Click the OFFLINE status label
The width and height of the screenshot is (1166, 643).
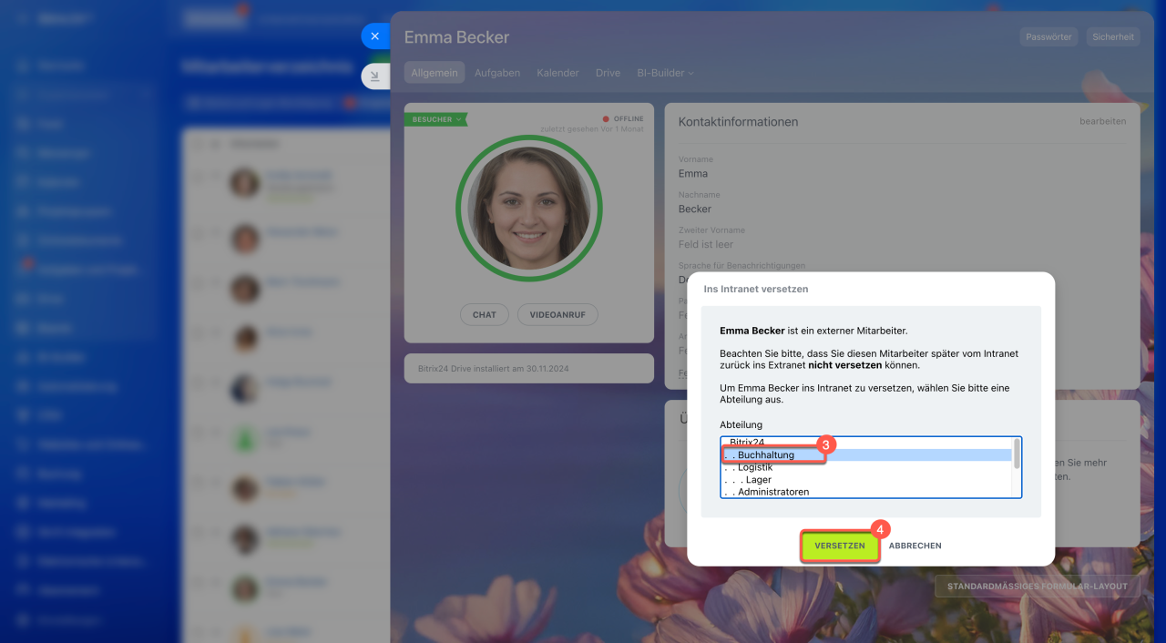[629, 119]
